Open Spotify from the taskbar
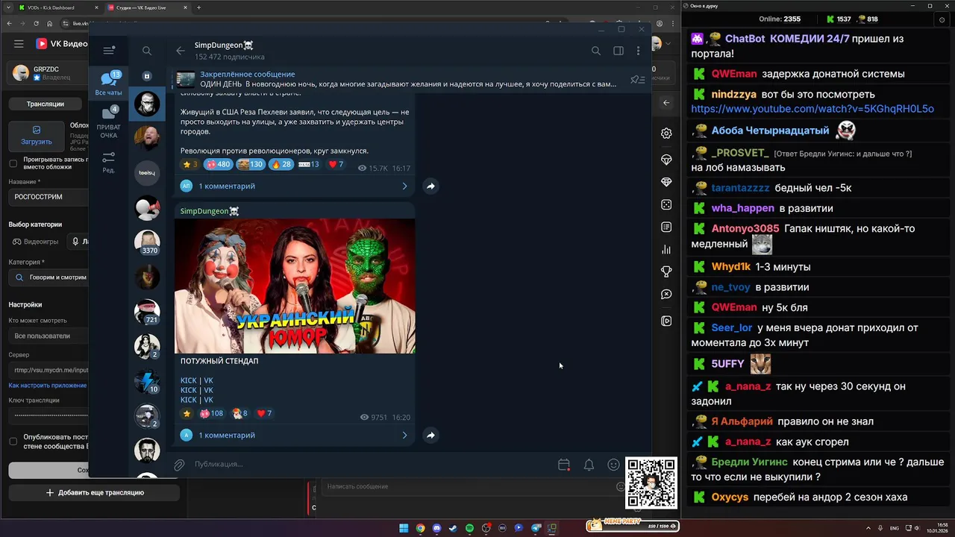 point(469,528)
